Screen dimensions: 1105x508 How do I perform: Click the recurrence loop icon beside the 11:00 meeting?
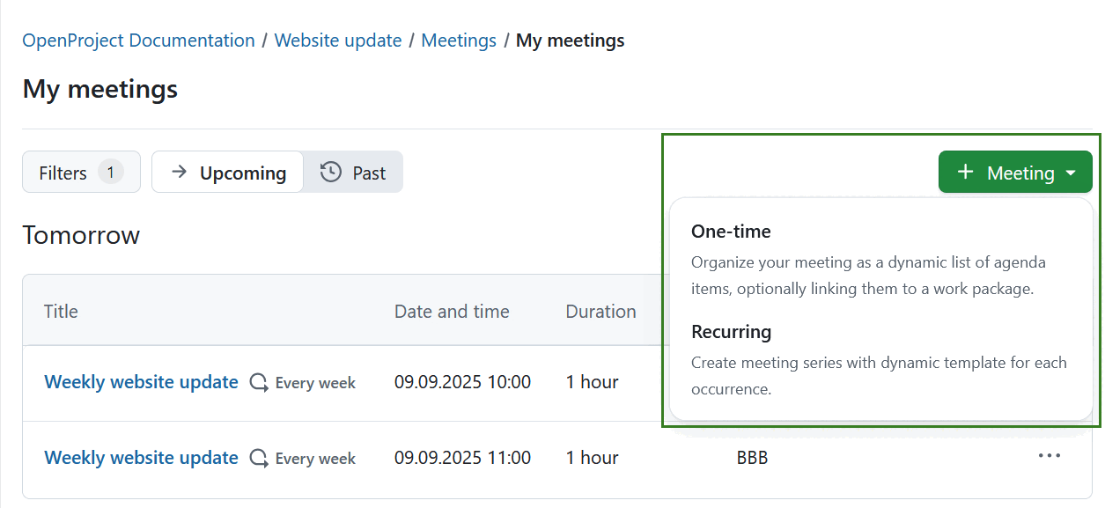pos(257,458)
